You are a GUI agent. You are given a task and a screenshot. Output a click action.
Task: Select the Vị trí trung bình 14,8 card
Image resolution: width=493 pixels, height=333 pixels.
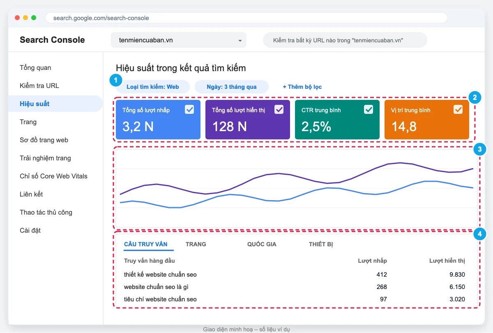click(427, 120)
